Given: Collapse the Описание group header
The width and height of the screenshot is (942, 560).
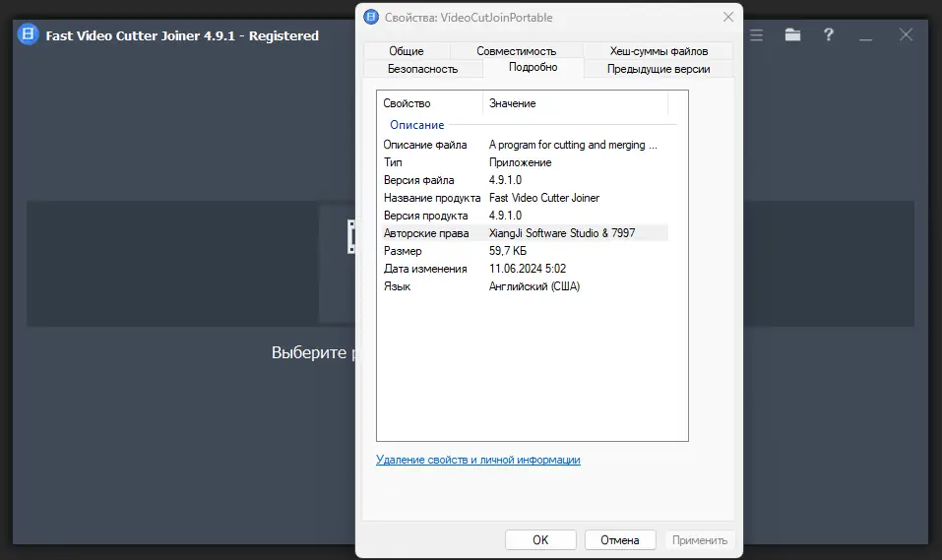Looking at the screenshot, I should click(417, 125).
